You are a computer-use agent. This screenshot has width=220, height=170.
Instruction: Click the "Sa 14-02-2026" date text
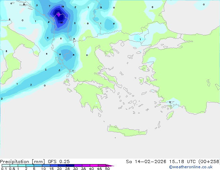point(146,162)
